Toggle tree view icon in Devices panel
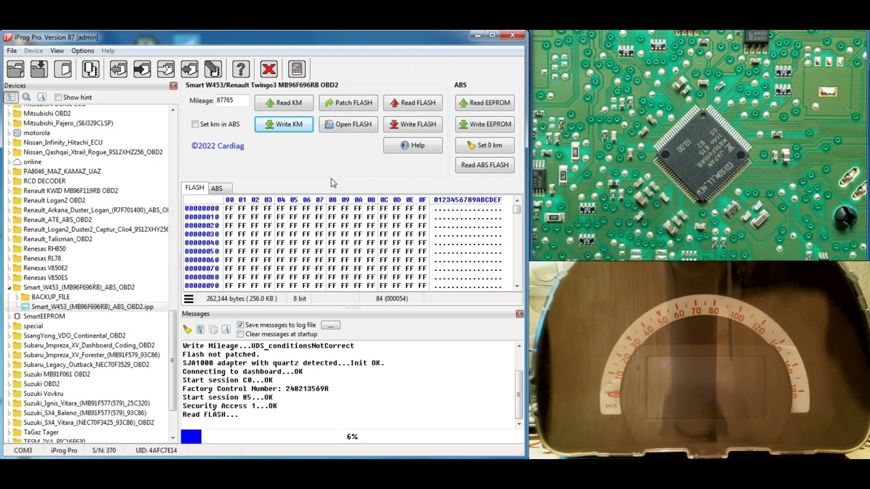Image resolution: width=870 pixels, height=489 pixels. [12, 97]
